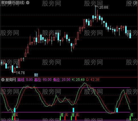
Task: Click the rightmost 准 signal label
Action: (x=132, y=115)
